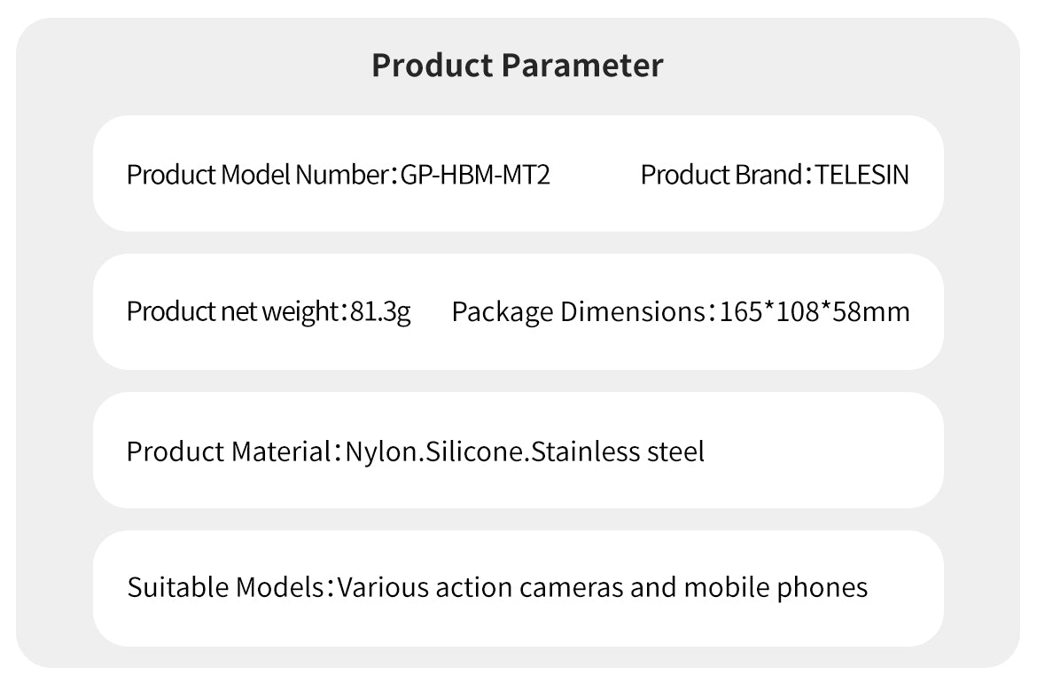The width and height of the screenshot is (1037, 683).
Task: Click the "mobile phones" text
Action: [776, 587]
